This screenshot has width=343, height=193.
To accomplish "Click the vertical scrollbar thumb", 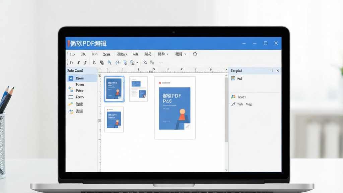I will [x=226, y=110].
